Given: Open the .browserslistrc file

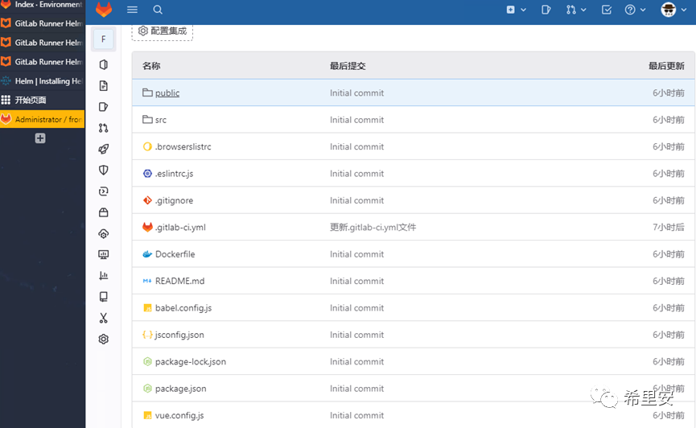Looking at the screenshot, I should point(183,146).
